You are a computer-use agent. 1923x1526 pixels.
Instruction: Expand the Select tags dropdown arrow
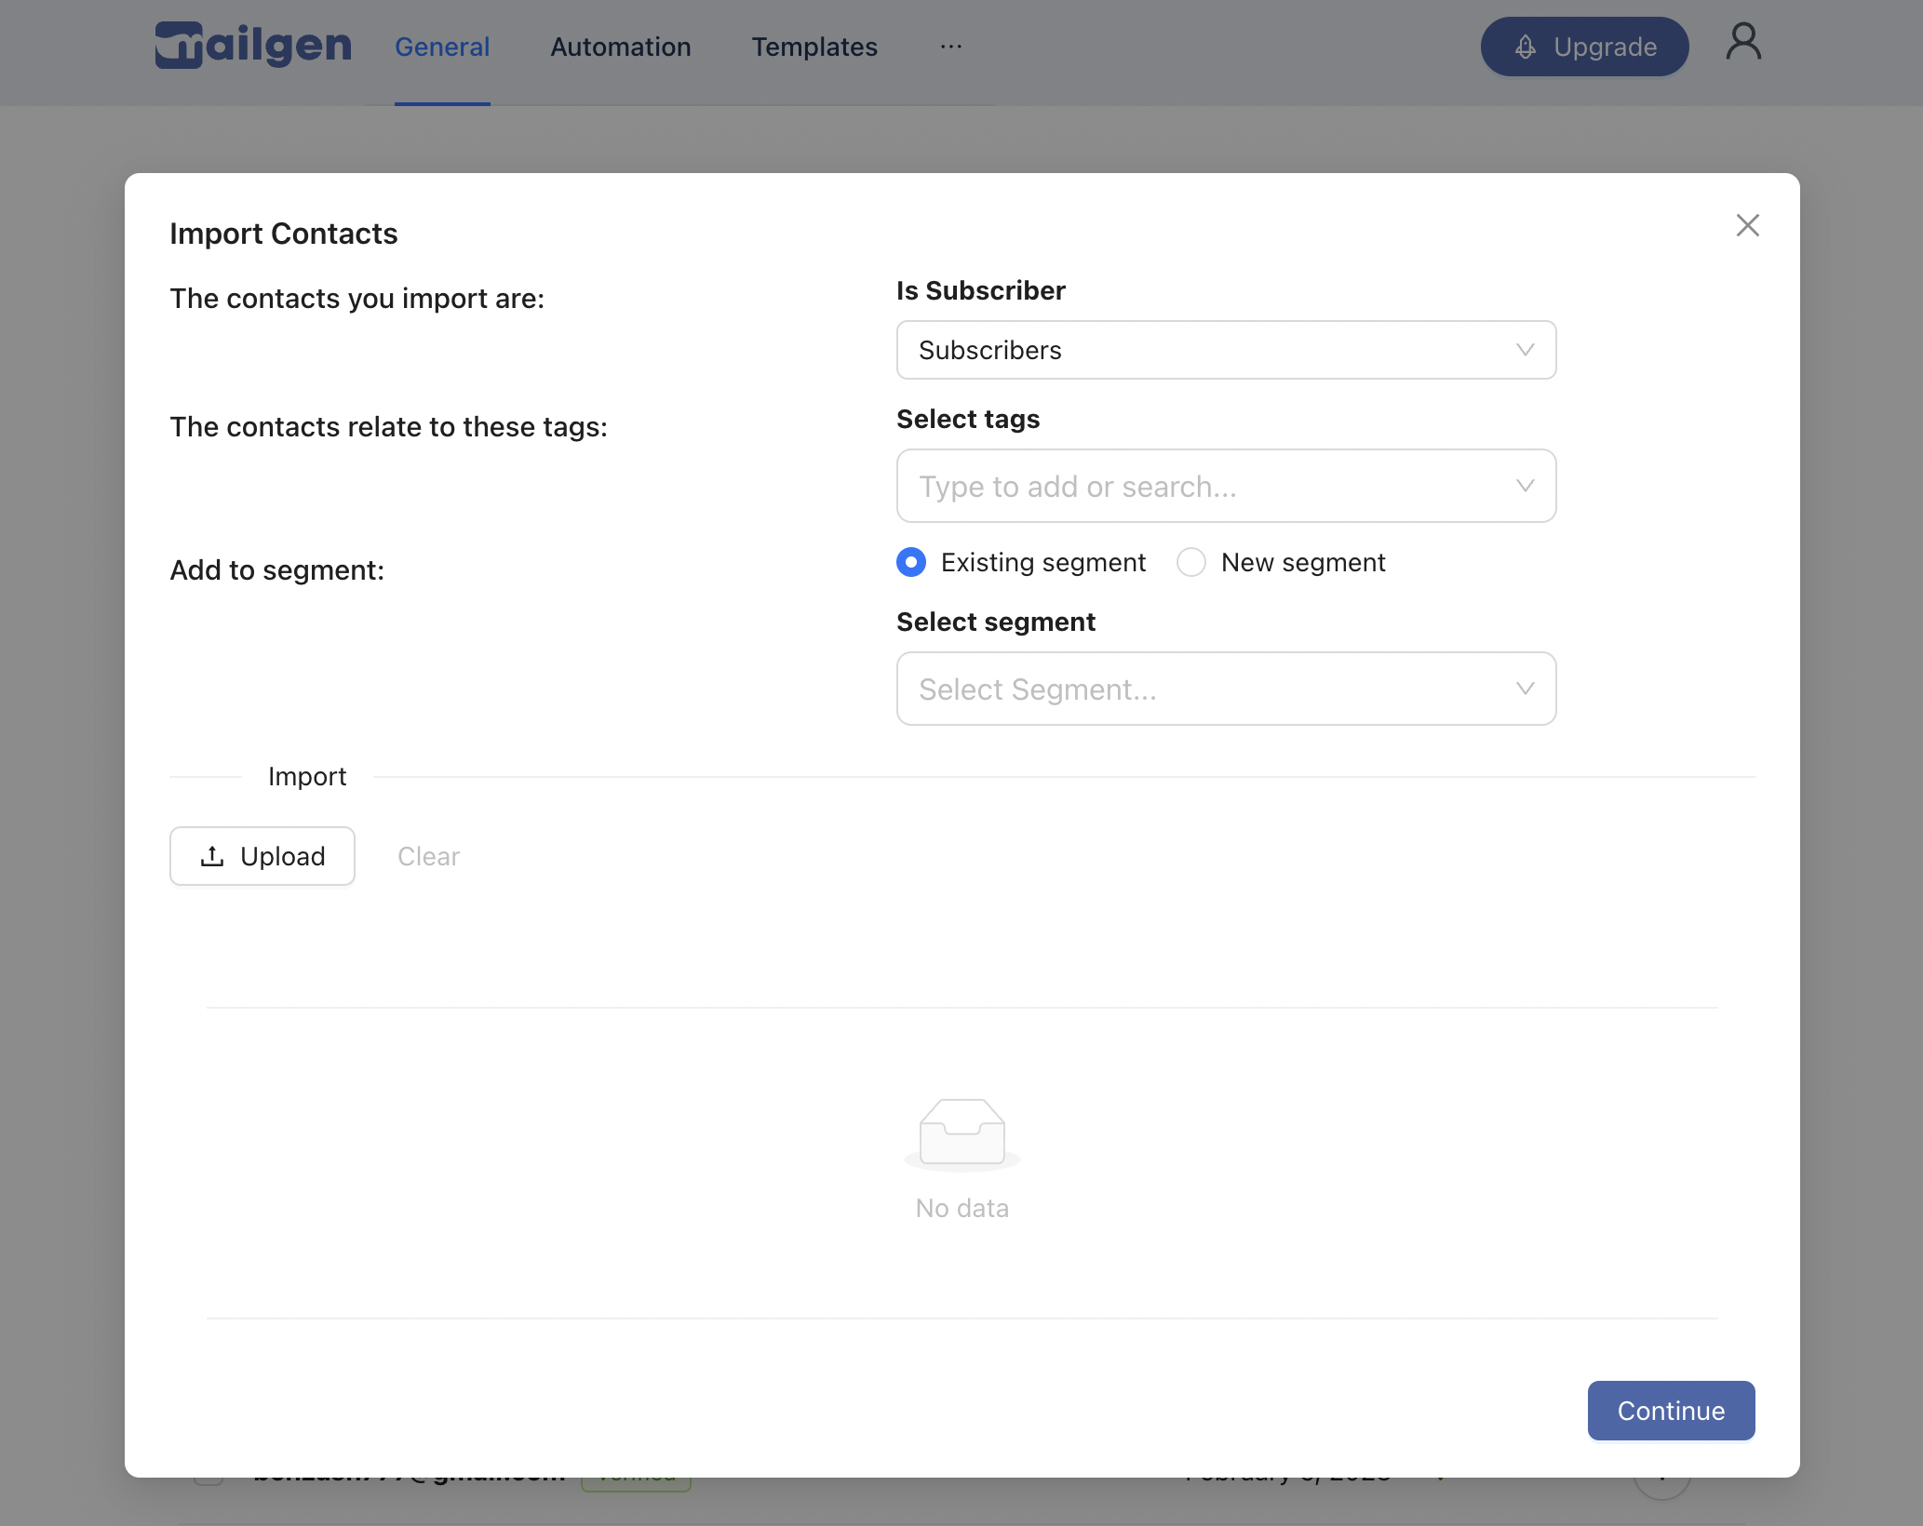point(1525,486)
